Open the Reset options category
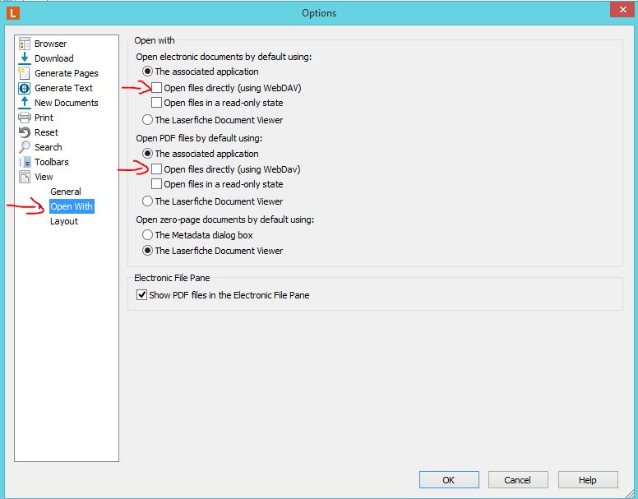Image resolution: width=638 pixels, height=499 pixels. 46,132
